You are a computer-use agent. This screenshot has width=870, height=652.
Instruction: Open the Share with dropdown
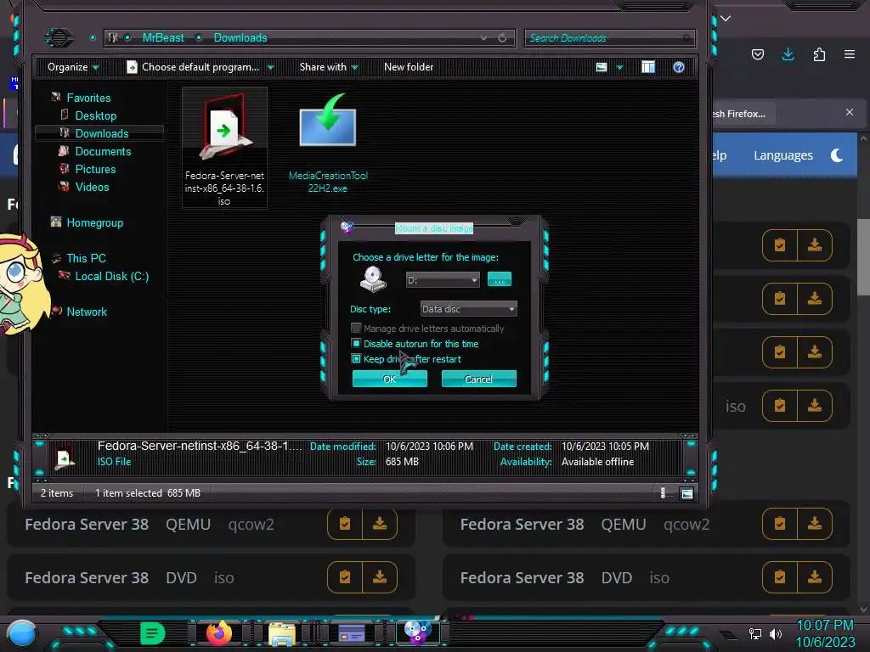point(329,67)
